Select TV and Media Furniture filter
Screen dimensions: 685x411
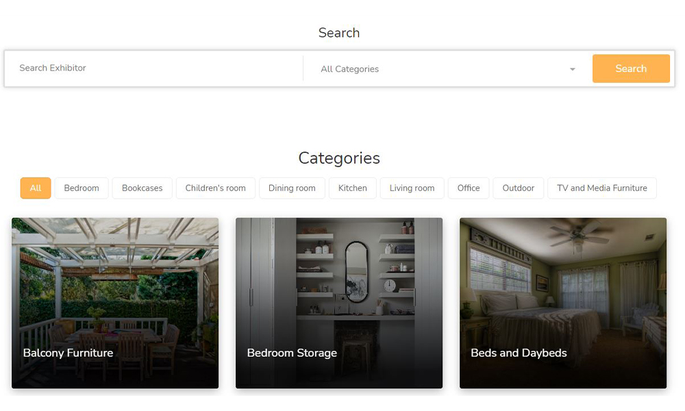[x=602, y=188]
